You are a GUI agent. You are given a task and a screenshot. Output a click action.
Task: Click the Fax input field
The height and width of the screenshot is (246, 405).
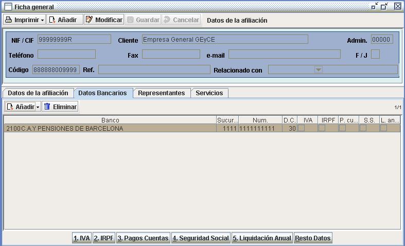(171, 54)
